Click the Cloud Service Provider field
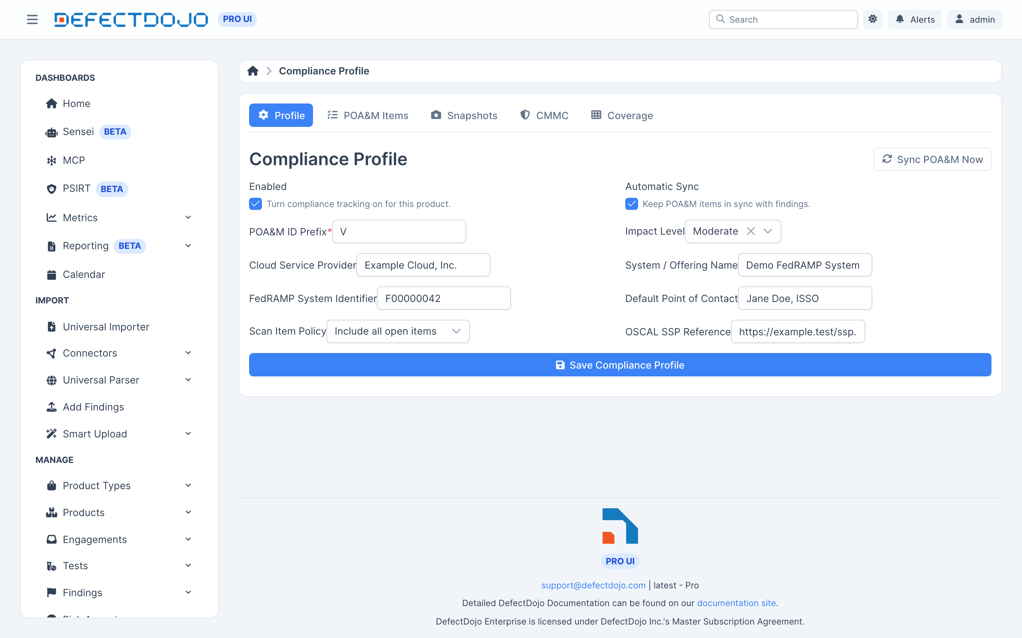The height and width of the screenshot is (638, 1022). [423, 265]
